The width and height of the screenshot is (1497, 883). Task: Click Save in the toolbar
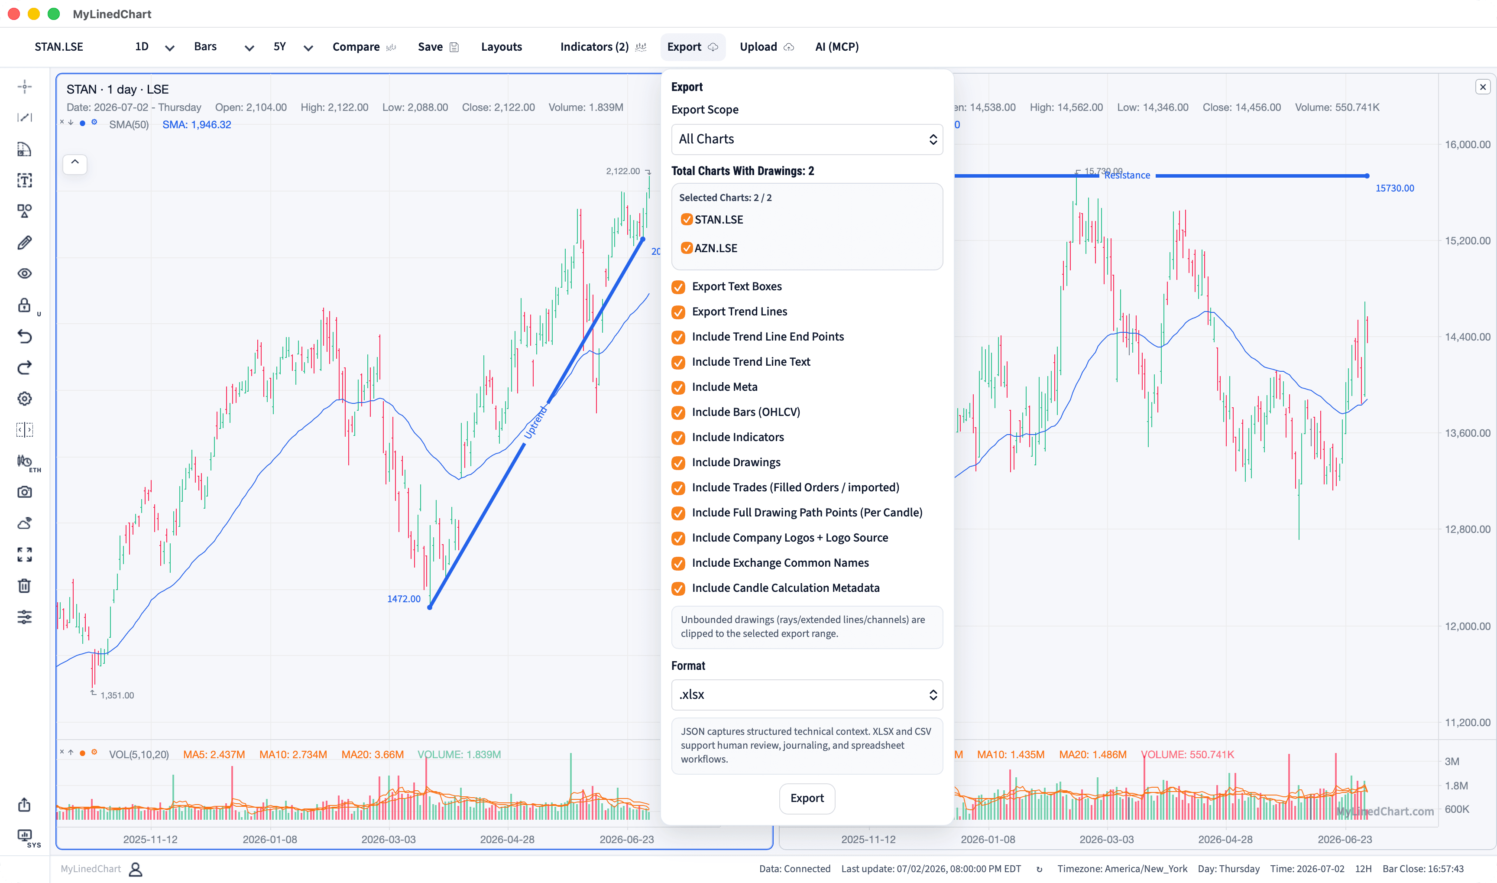[438, 47]
